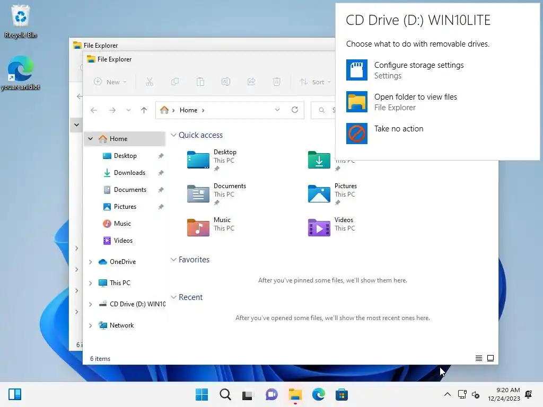Expand the CD Drive (D:) tree node
Image resolution: width=543 pixels, height=407 pixels.
90,304
